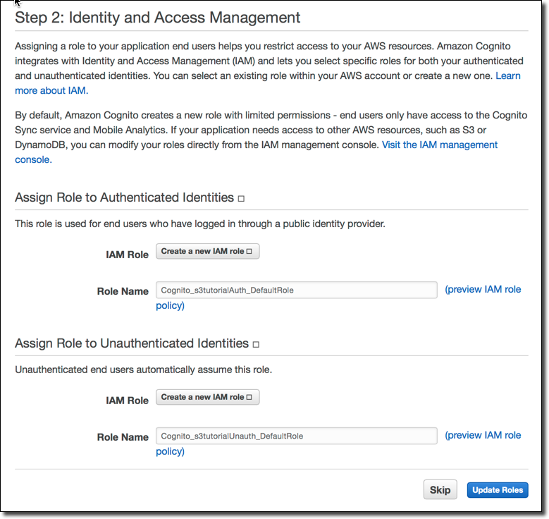Viewport: 549px width, 519px height.
Task: Click the caret icon on authenticated IAM role dropdown
Action: coord(249,251)
